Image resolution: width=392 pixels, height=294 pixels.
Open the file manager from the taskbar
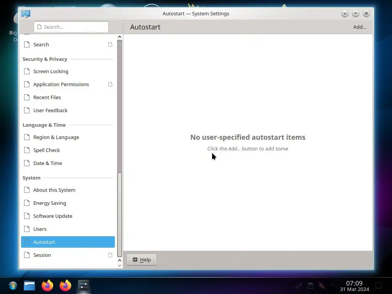(29, 286)
